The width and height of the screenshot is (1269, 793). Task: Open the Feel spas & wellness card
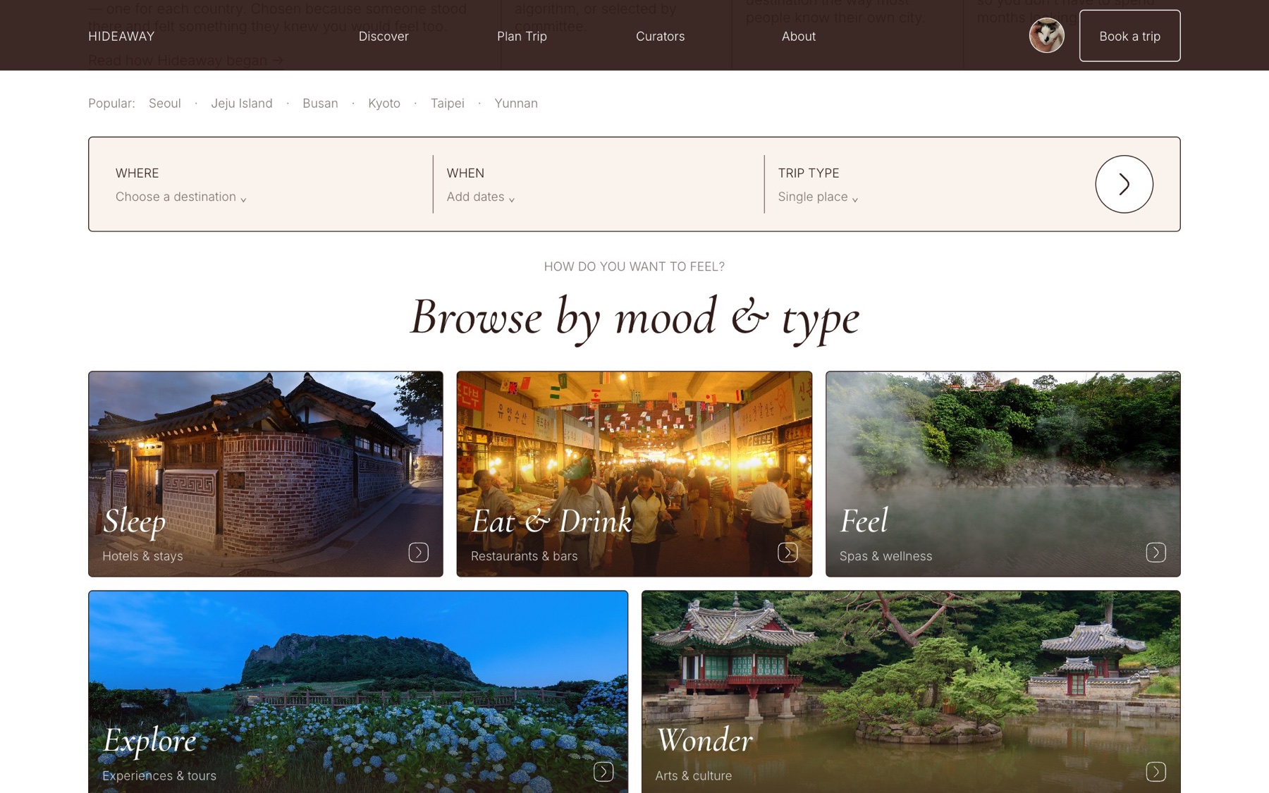tap(1003, 474)
